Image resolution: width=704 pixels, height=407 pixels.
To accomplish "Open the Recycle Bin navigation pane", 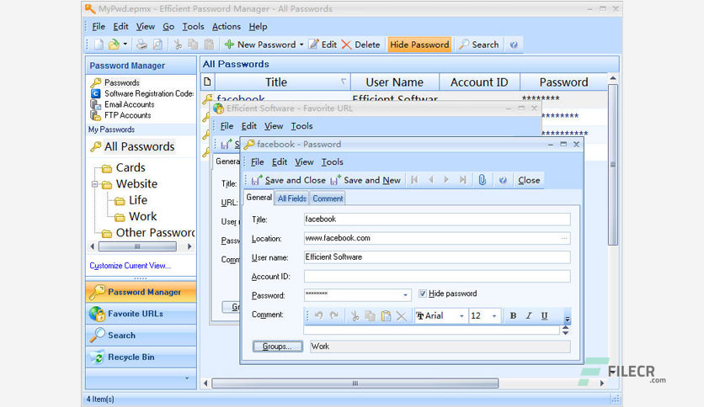I will 141,357.
